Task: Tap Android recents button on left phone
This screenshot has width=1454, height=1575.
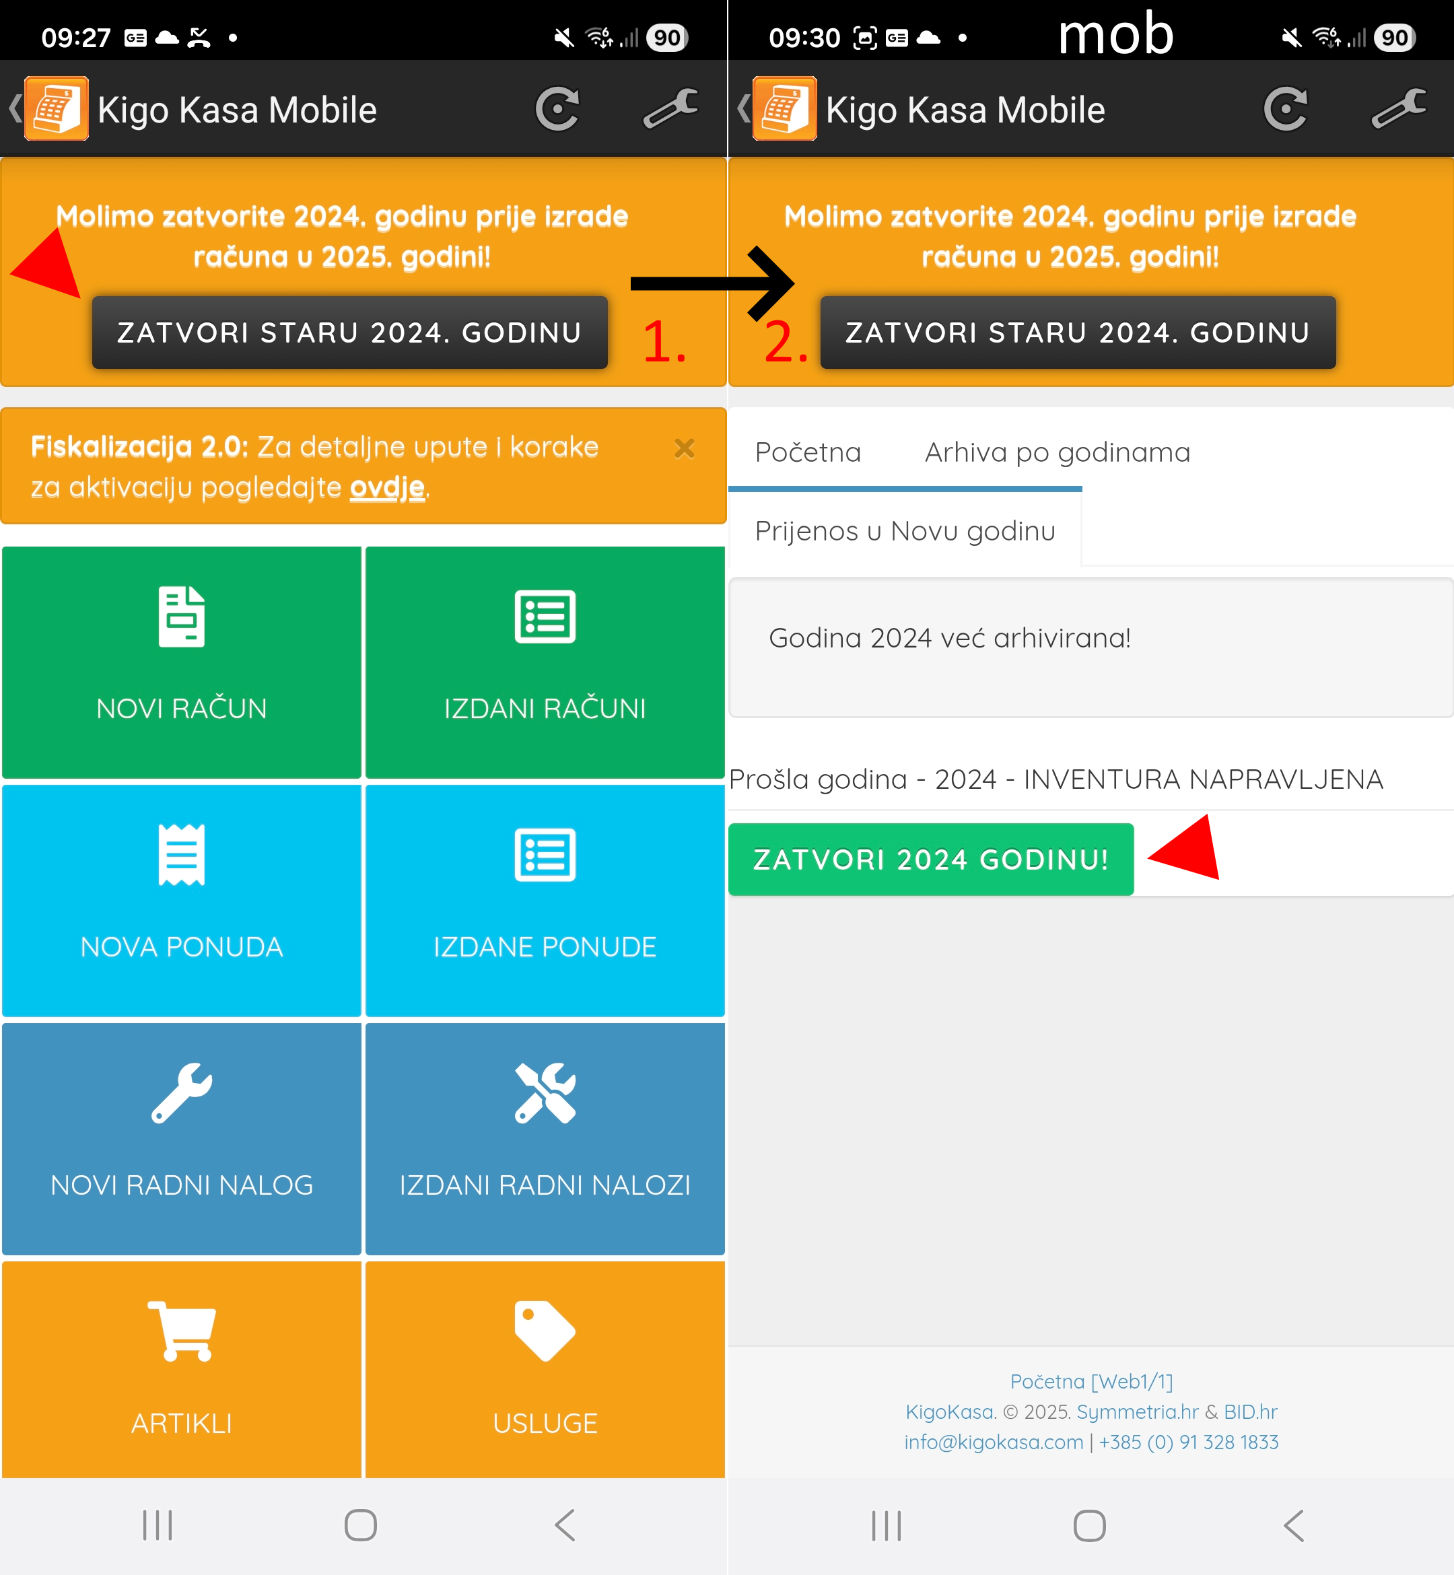Action: coord(158,1525)
